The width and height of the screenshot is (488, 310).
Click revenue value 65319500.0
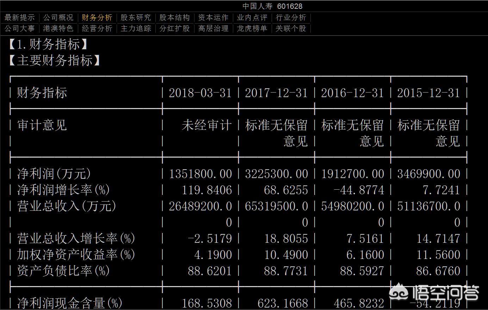coord(277,207)
